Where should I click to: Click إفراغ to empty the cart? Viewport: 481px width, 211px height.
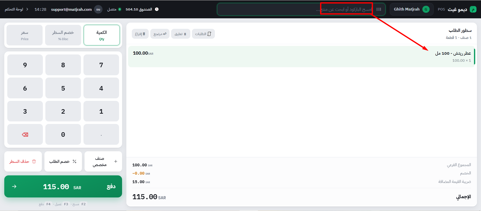tap(140, 34)
